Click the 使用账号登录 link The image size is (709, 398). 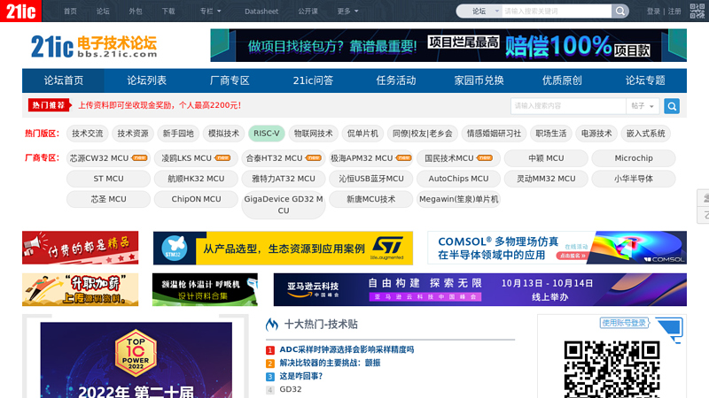pyautogui.click(x=624, y=323)
